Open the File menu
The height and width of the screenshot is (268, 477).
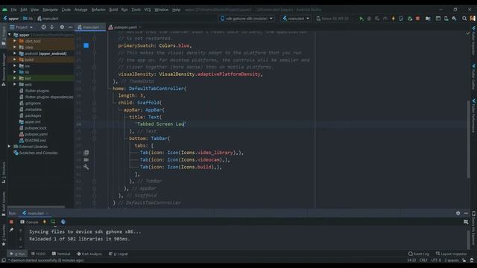pyautogui.click(x=13, y=10)
